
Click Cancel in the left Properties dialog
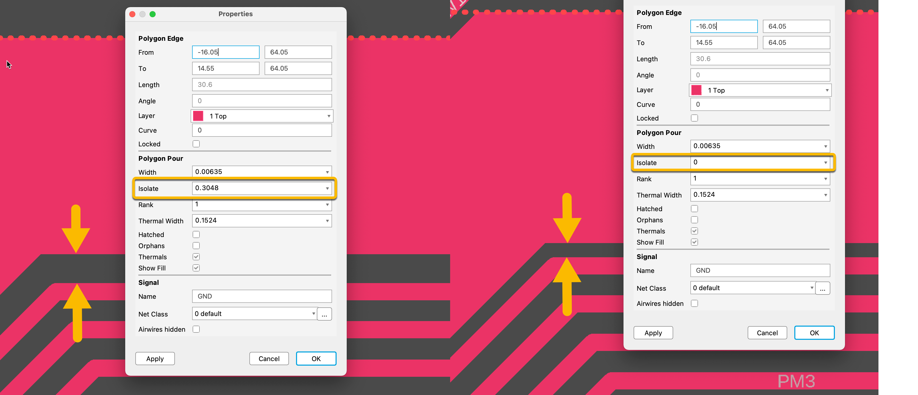tap(269, 358)
